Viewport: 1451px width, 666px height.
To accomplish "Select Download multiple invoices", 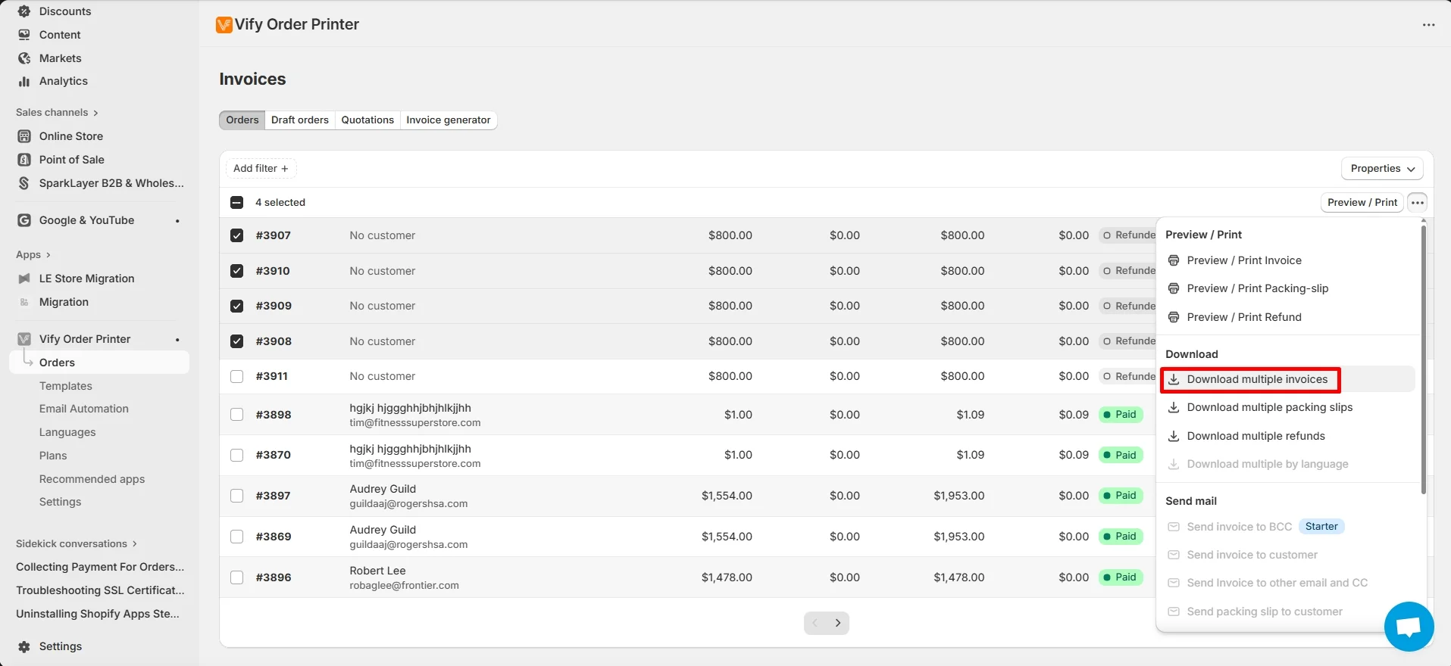I will click(x=1288, y=379).
